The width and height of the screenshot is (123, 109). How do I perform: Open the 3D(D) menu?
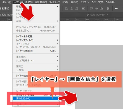point(65,2)
